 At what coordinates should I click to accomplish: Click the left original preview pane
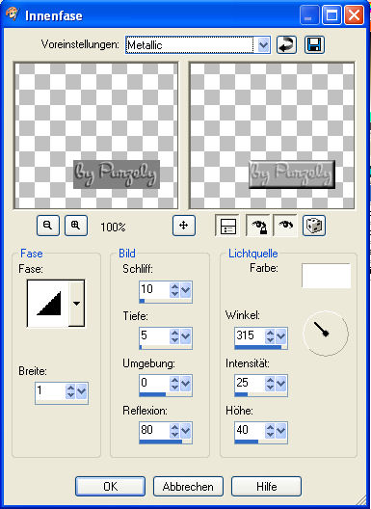(95, 136)
